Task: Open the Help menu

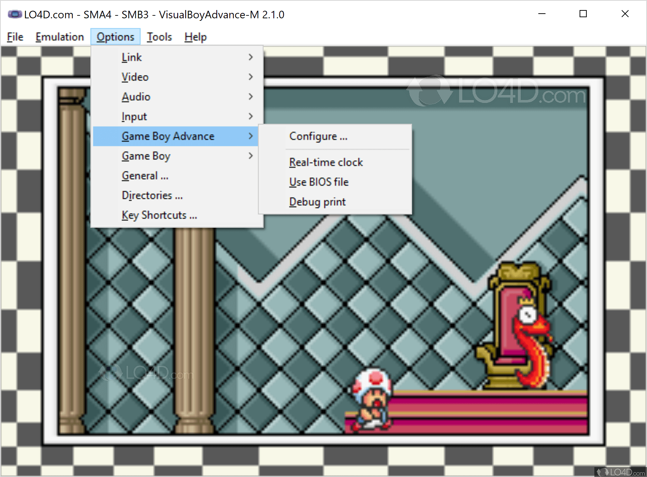Action: coord(195,37)
